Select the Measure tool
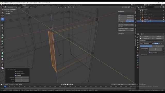Image resolution: width=165 pixels, height=93 pixels. point(2,35)
